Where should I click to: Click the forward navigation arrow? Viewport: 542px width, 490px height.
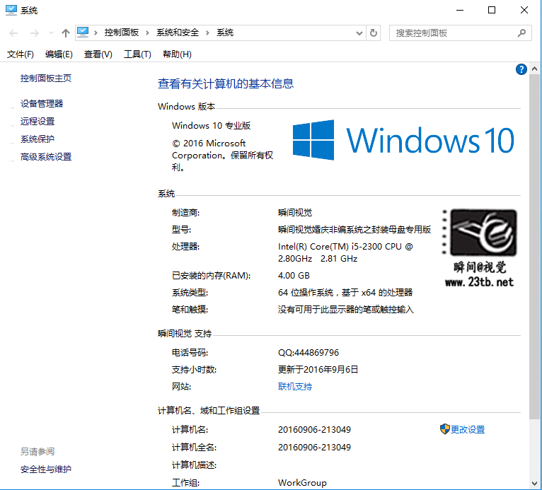pyautogui.click(x=34, y=33)
